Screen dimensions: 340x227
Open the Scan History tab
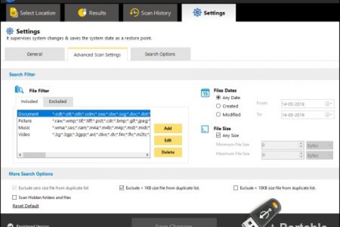(x=150, y=13)
